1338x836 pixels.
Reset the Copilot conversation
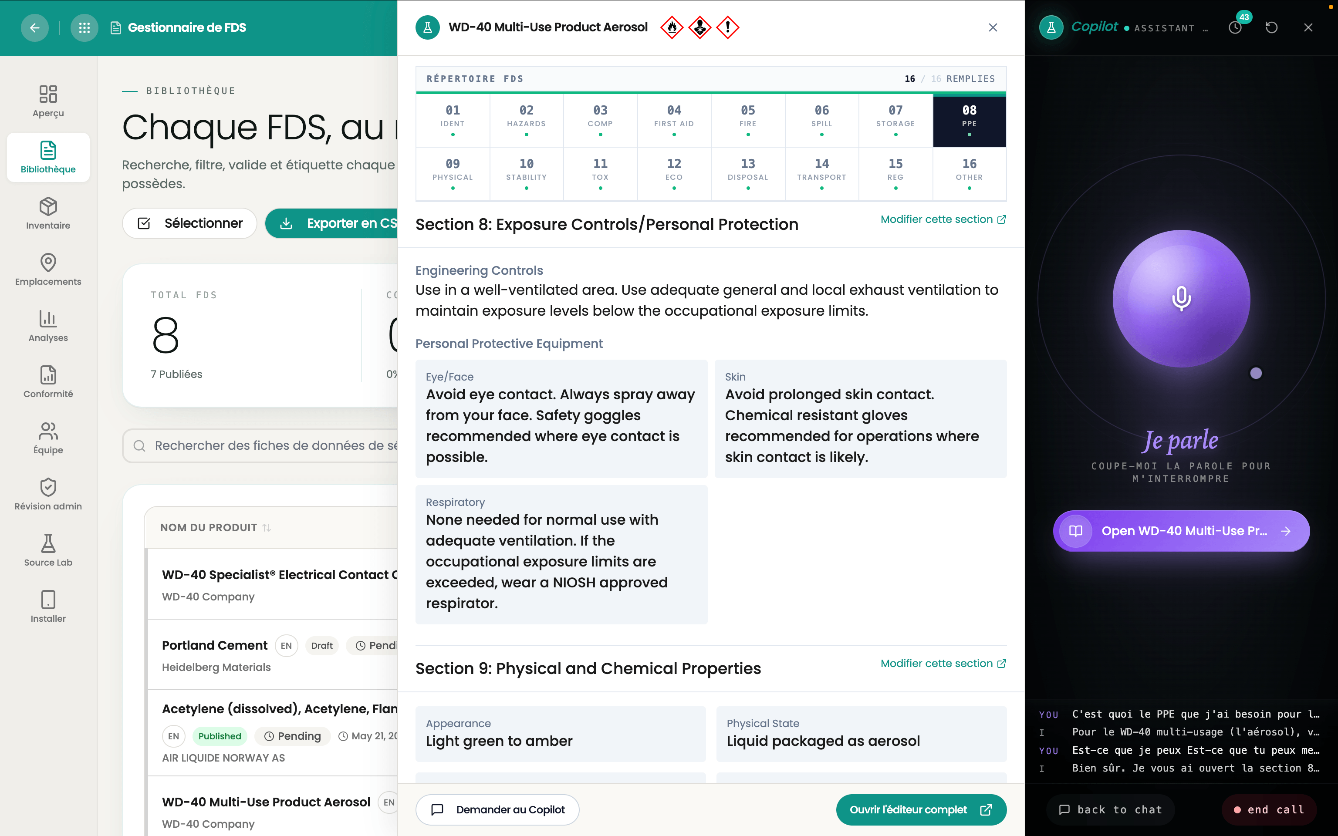tap(1272, 27)
